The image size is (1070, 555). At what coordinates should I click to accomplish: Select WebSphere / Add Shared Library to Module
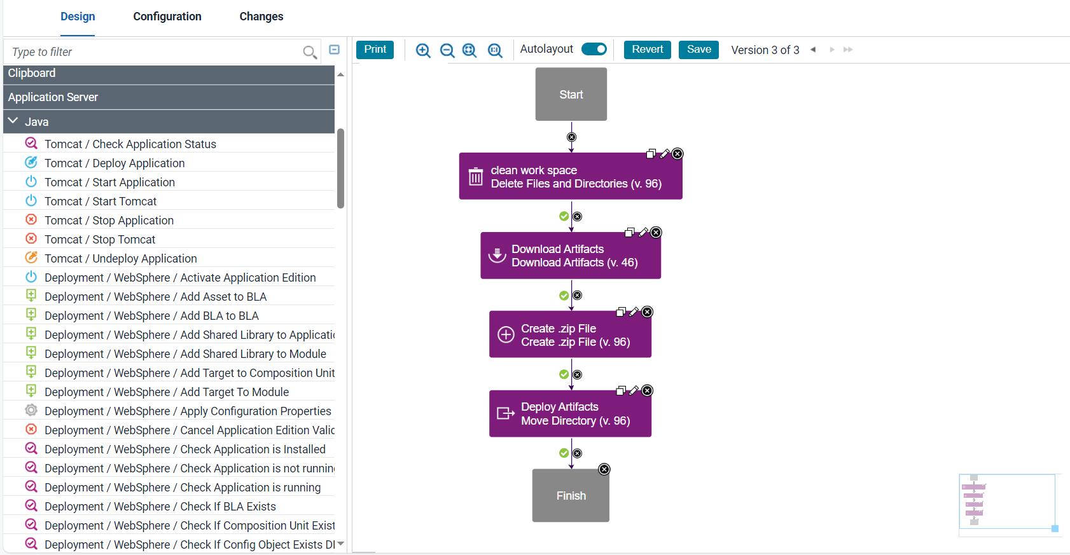pos(185,354)
